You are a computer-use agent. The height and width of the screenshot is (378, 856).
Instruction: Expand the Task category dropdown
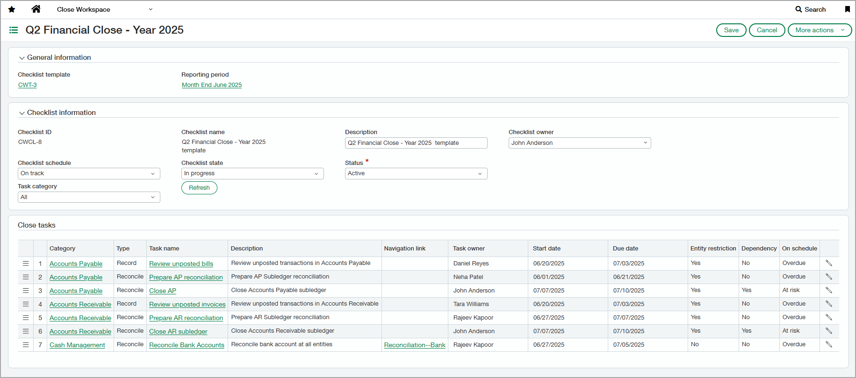[x=89, y=197]
